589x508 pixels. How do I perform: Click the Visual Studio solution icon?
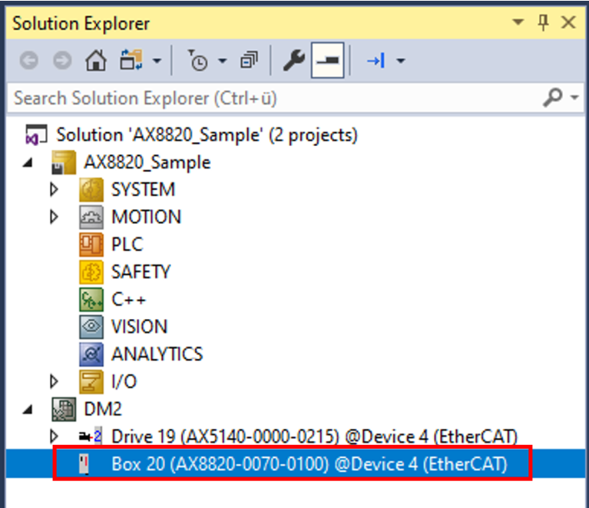point(36,135)
